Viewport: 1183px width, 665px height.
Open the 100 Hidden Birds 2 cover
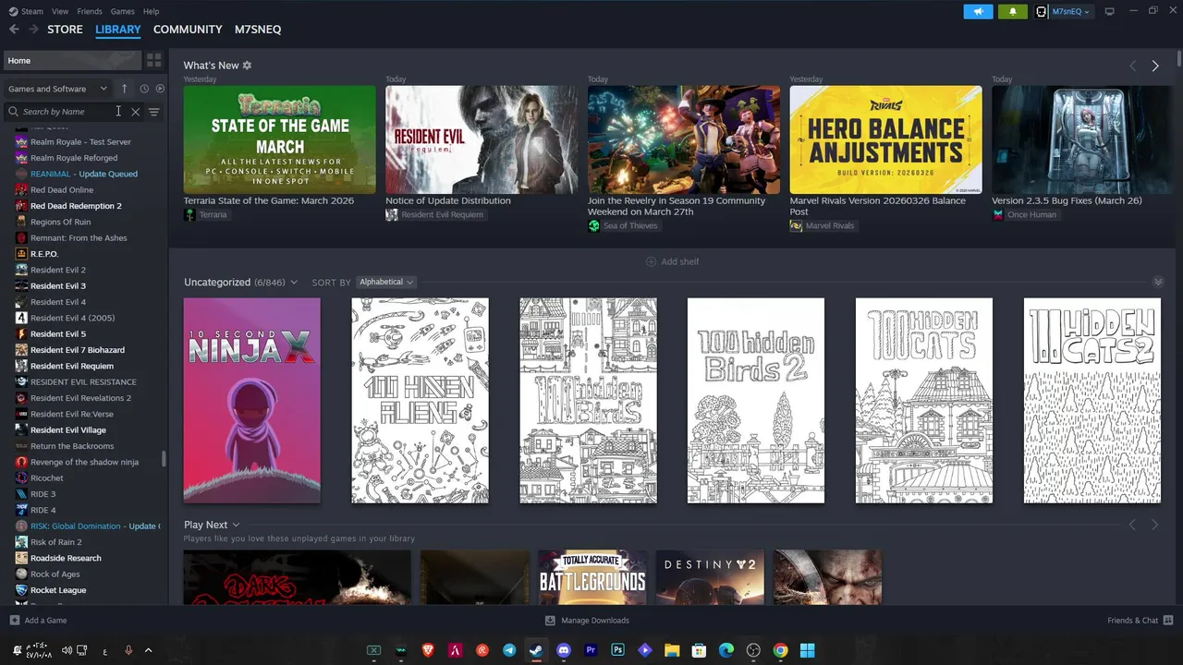click(756, 401)
